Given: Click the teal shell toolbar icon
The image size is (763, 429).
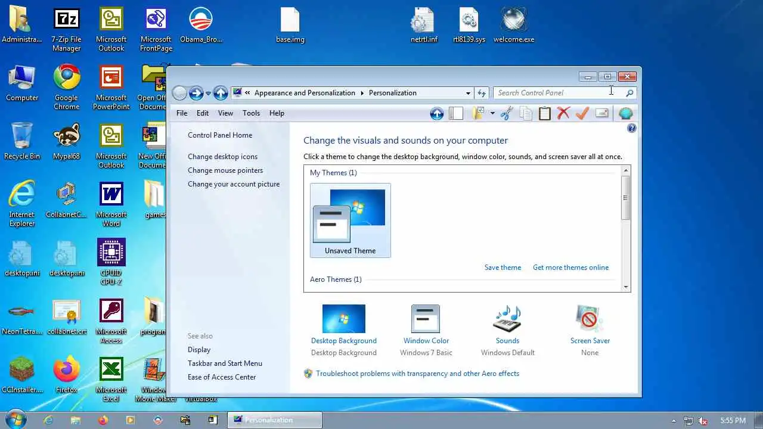Looking at the screenshot, I should tap(626, 113).
